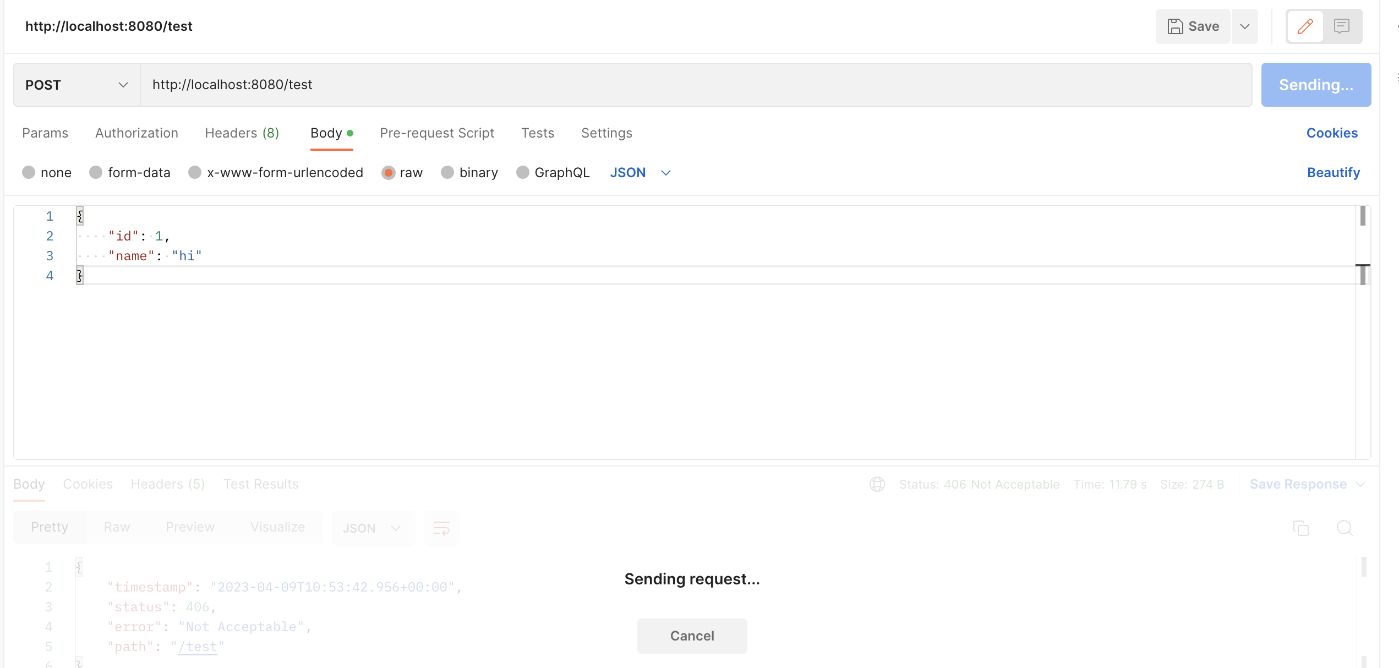Click the pencil edit icon

point(1305,26)
